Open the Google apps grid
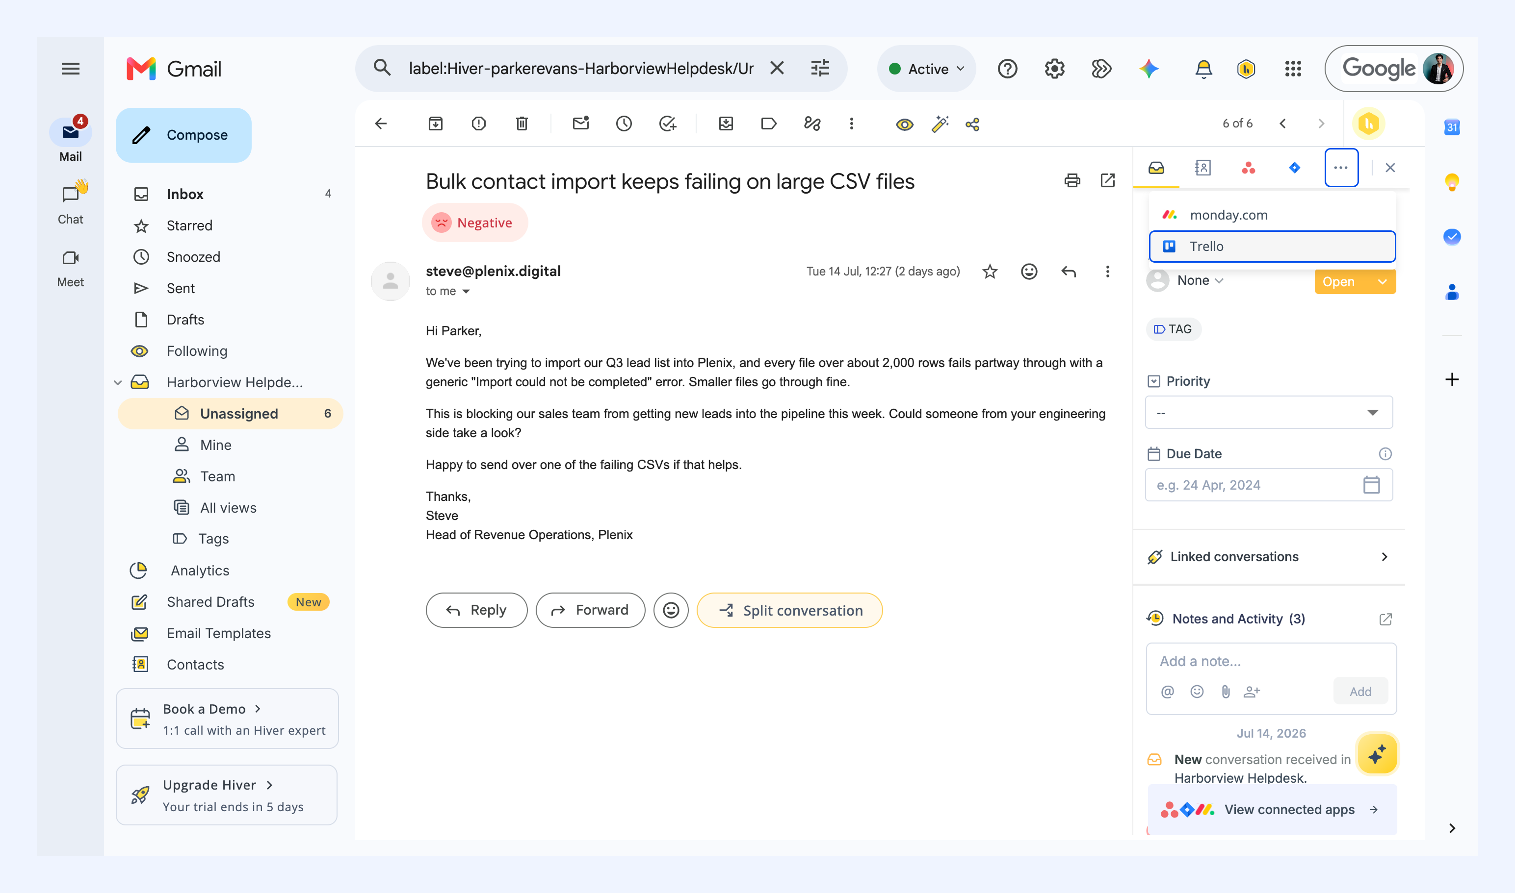This screenshot has width=1515, height=893. [1293, 69]
